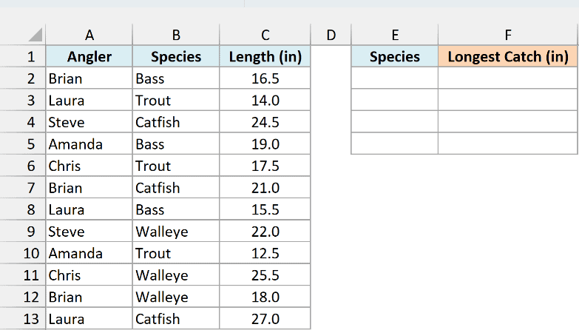Click empty cell E5 under Species

tap(395, 144)
